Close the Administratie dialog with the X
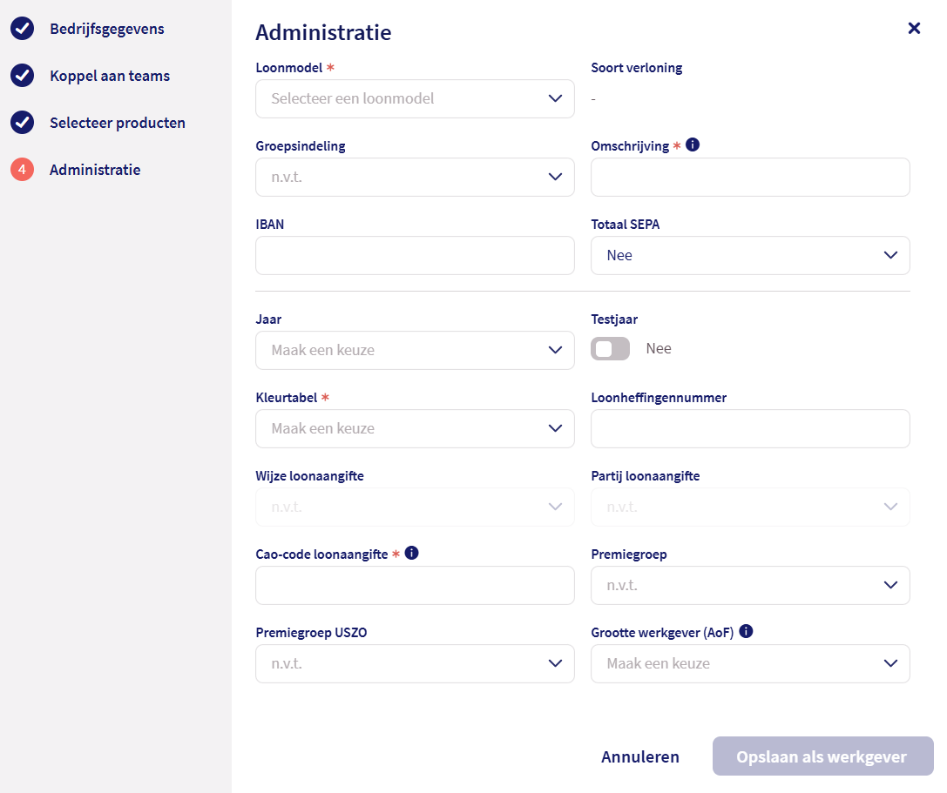Image resolution: width=947 pixels, height=793 pixels. [x=914, y=28]
